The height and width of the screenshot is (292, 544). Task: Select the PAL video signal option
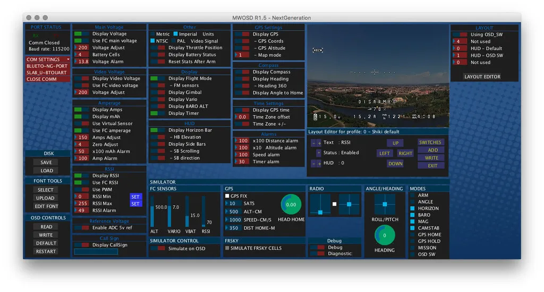click(x=172, y=41)
